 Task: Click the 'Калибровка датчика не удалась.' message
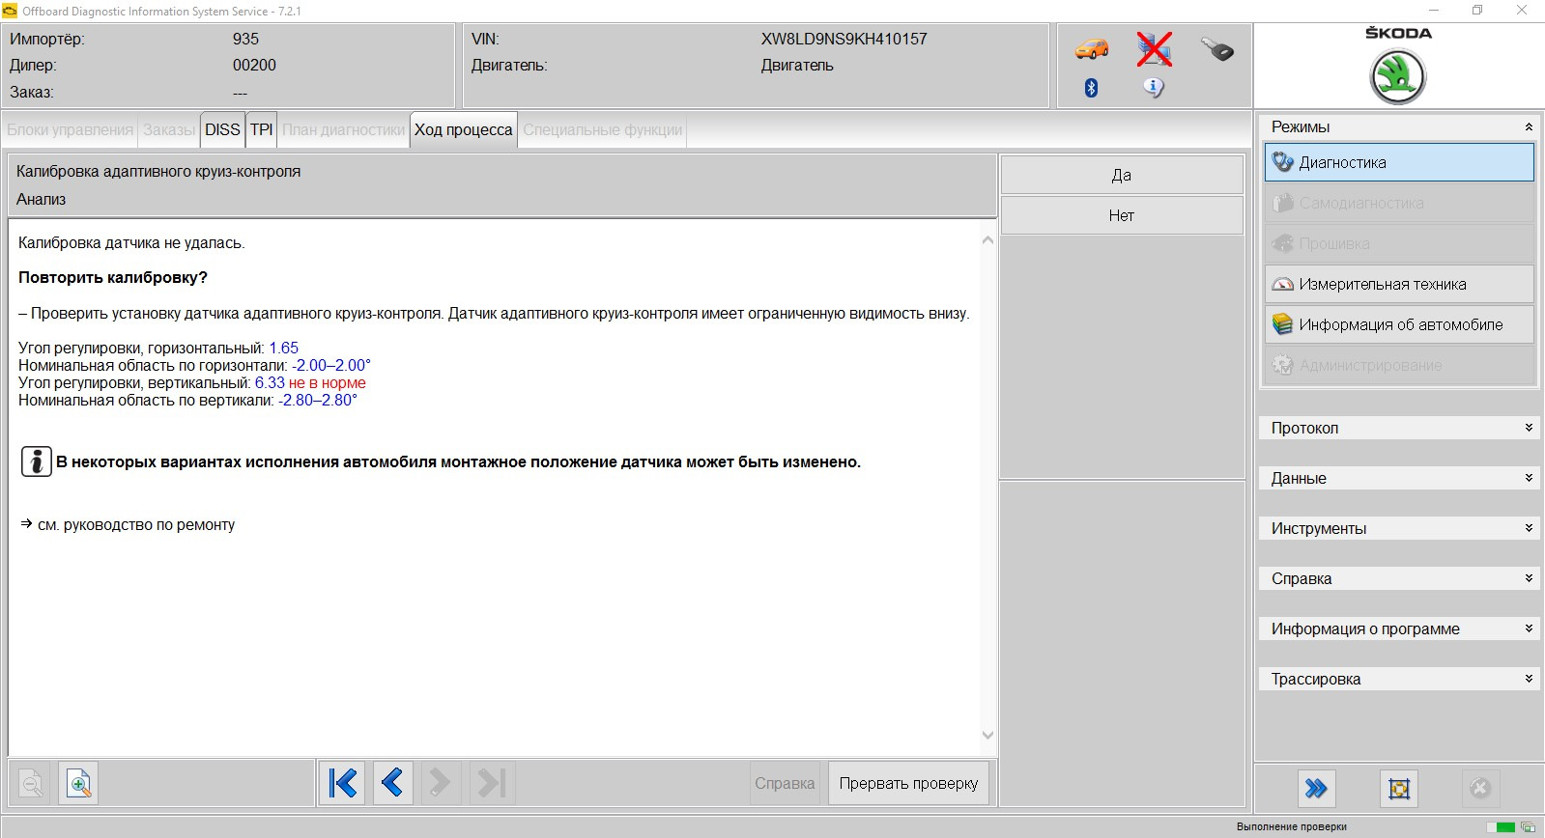131,242
